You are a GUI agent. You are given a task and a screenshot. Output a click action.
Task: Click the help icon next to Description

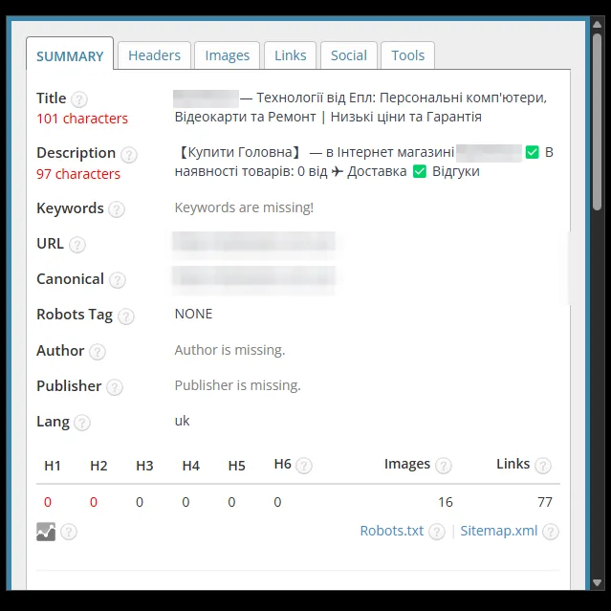point(128,155)
